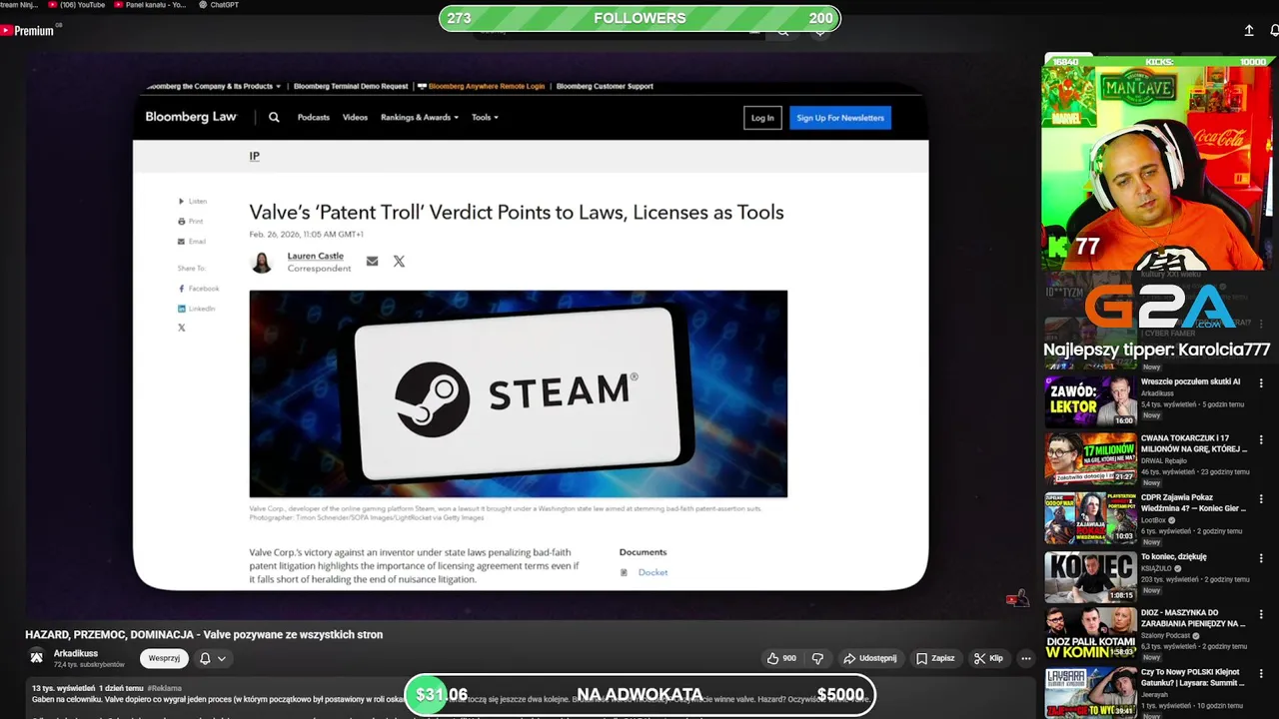Dislike the video with the thumbs down
The width and height of the screenshot is (1279, 719).
click(817, 658)
